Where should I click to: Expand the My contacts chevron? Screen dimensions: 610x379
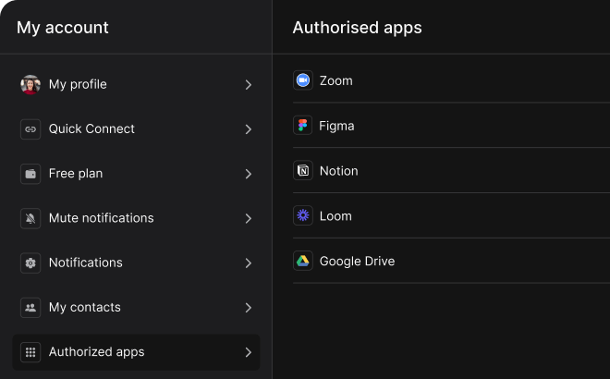pos(249,308)
